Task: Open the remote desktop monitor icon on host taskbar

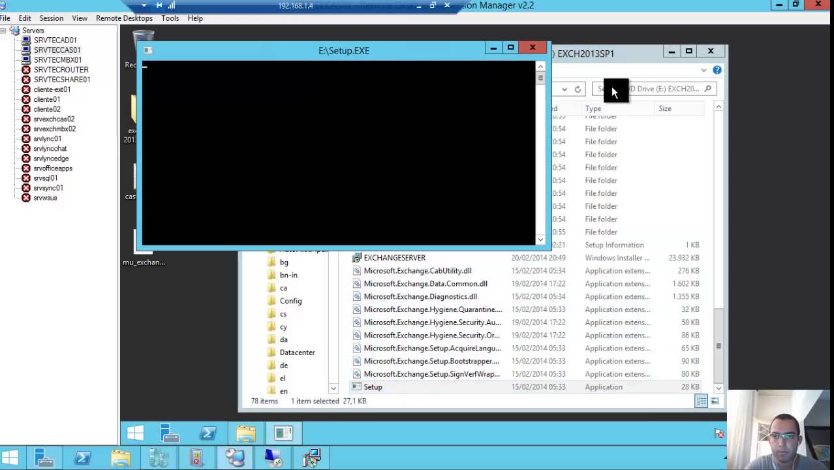Action: pos(273,458)
